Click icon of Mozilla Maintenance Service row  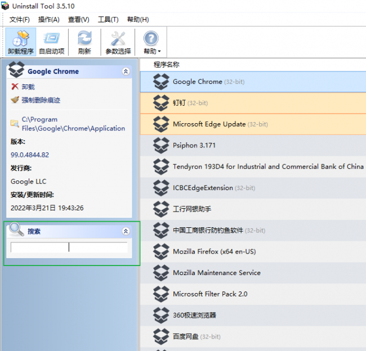click(161, 273)
